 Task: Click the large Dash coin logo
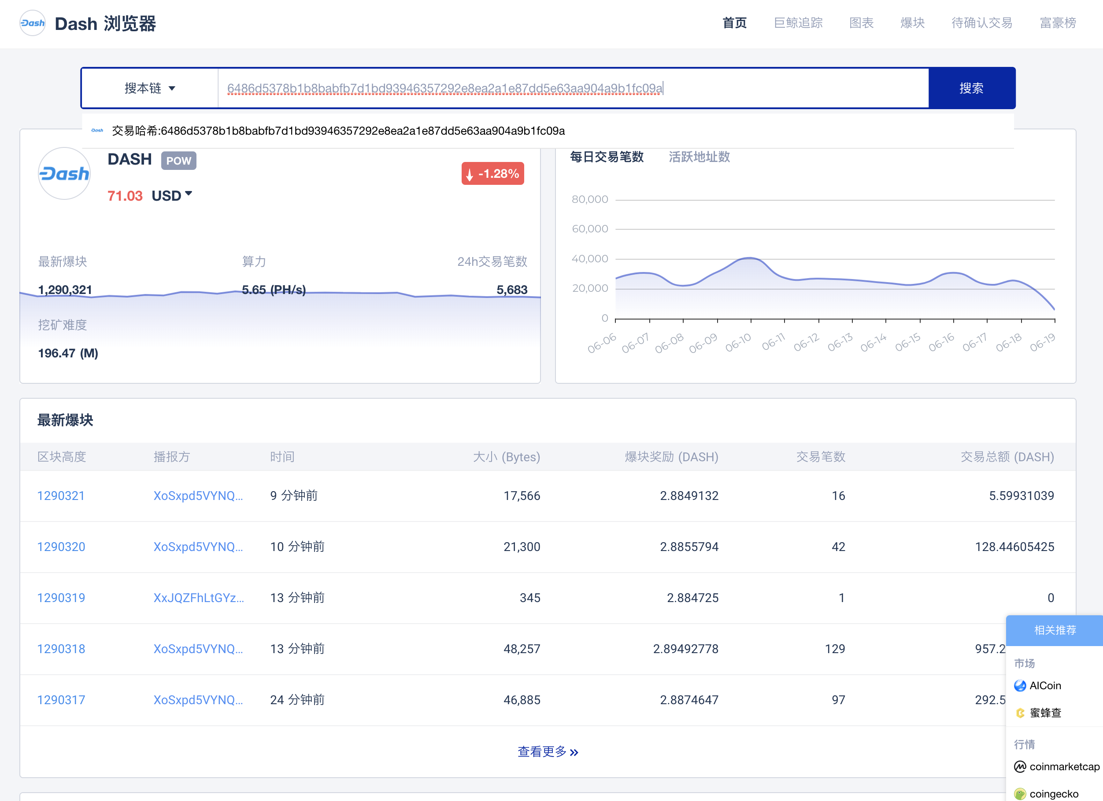click(64, 173)
